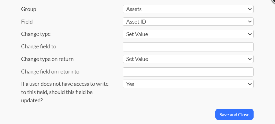This screenshot has height=124, width=275.
Task: Click the chevron arrow on the Yes dropdown
Action: coord(250,84)
